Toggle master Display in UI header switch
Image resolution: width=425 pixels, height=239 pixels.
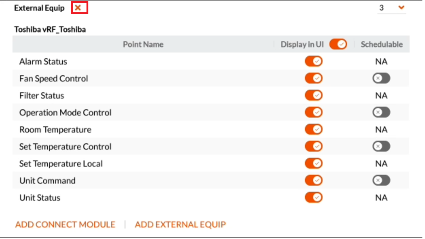click(x=338, y=44)
